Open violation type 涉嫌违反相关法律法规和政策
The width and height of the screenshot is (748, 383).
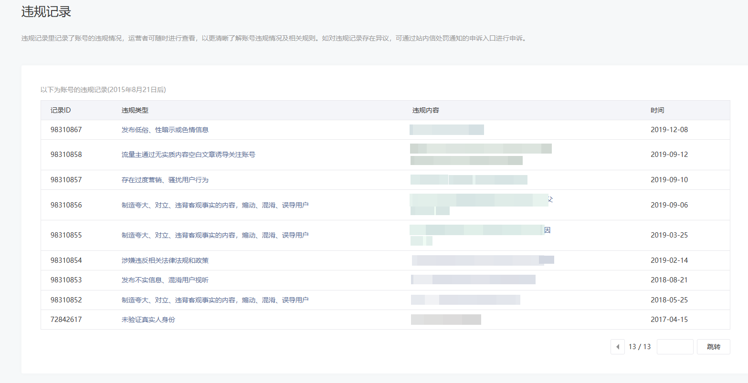coord(165,260)
